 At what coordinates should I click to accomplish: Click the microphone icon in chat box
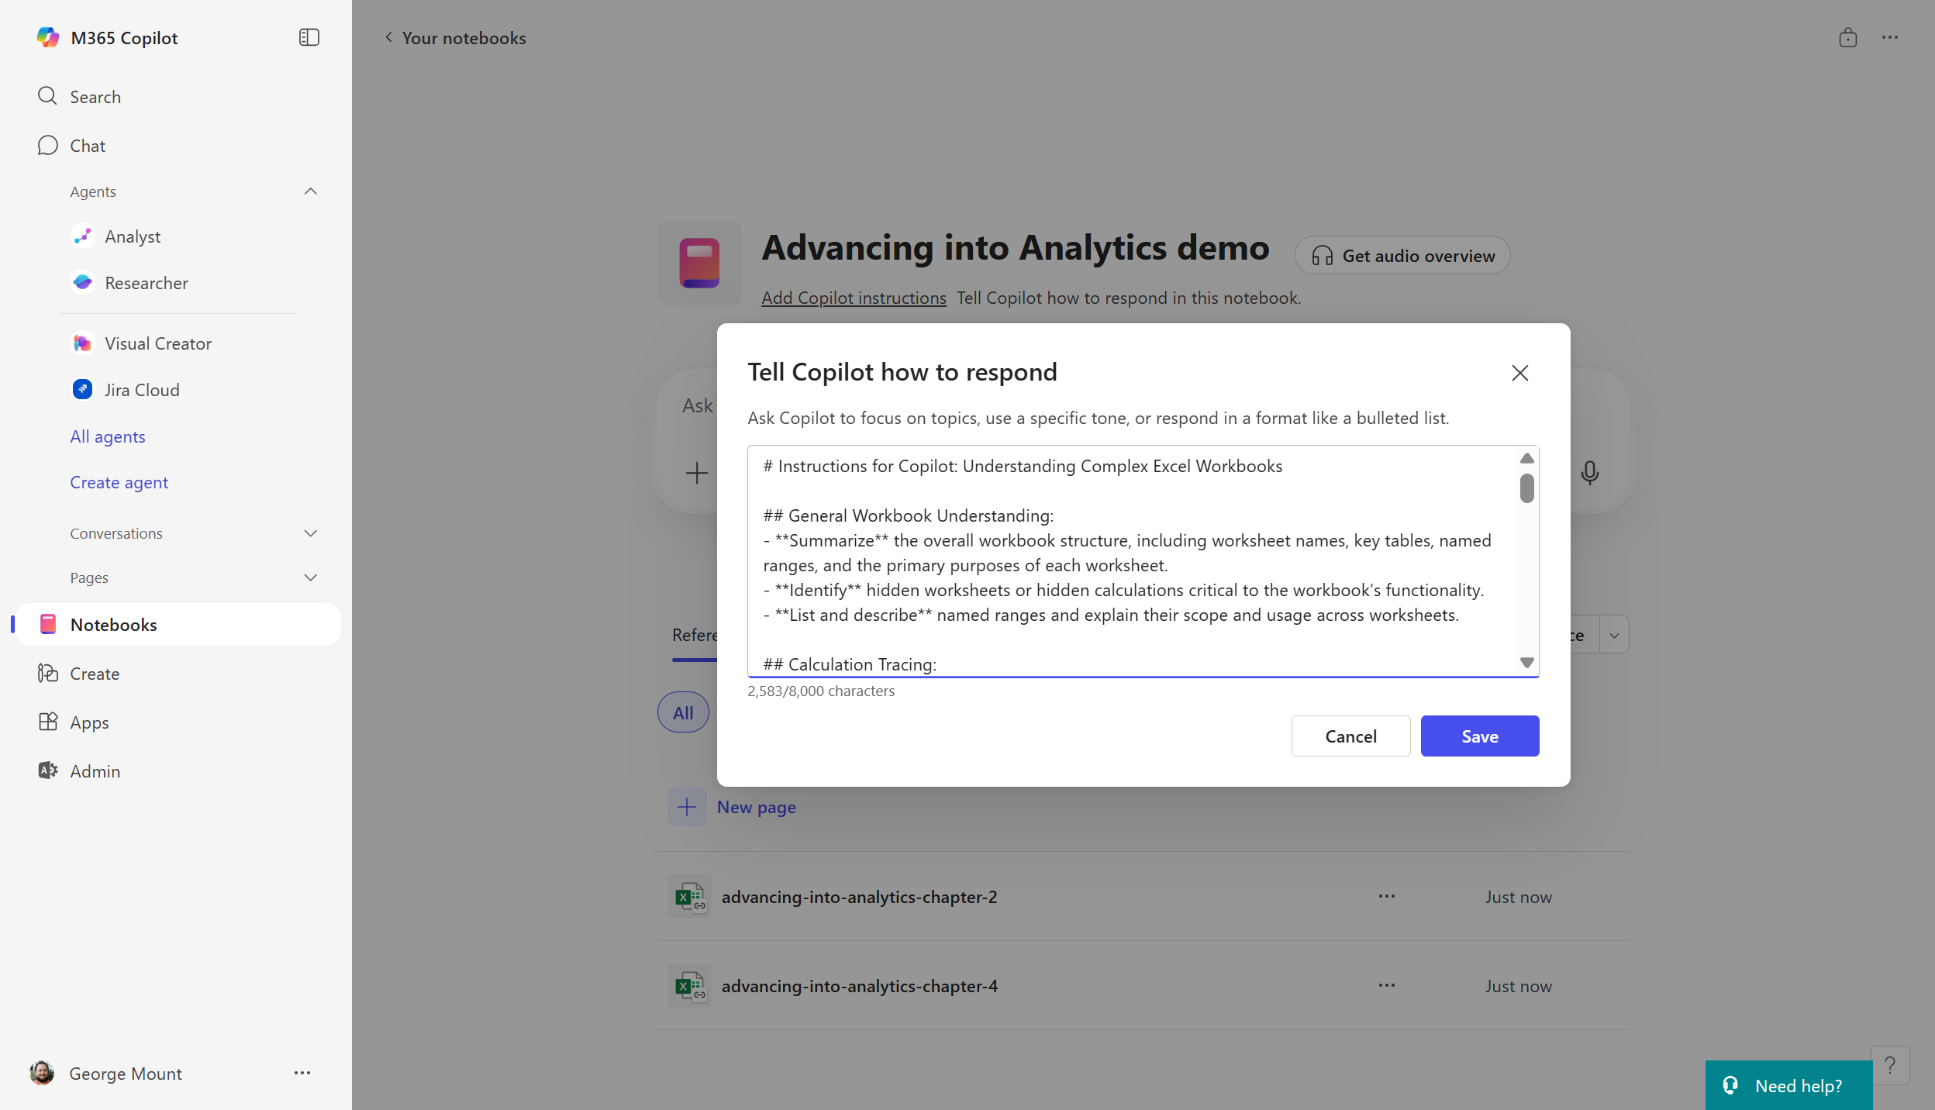pos(1589,472)
